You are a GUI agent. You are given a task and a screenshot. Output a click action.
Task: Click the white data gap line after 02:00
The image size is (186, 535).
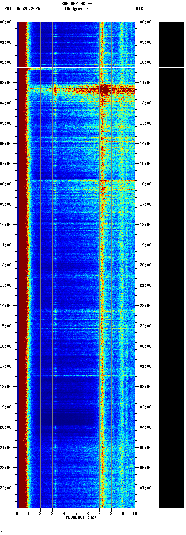click(76, 68)
